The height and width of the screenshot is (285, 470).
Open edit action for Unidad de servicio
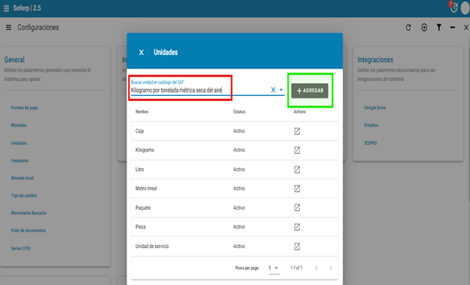pos(297,247)
